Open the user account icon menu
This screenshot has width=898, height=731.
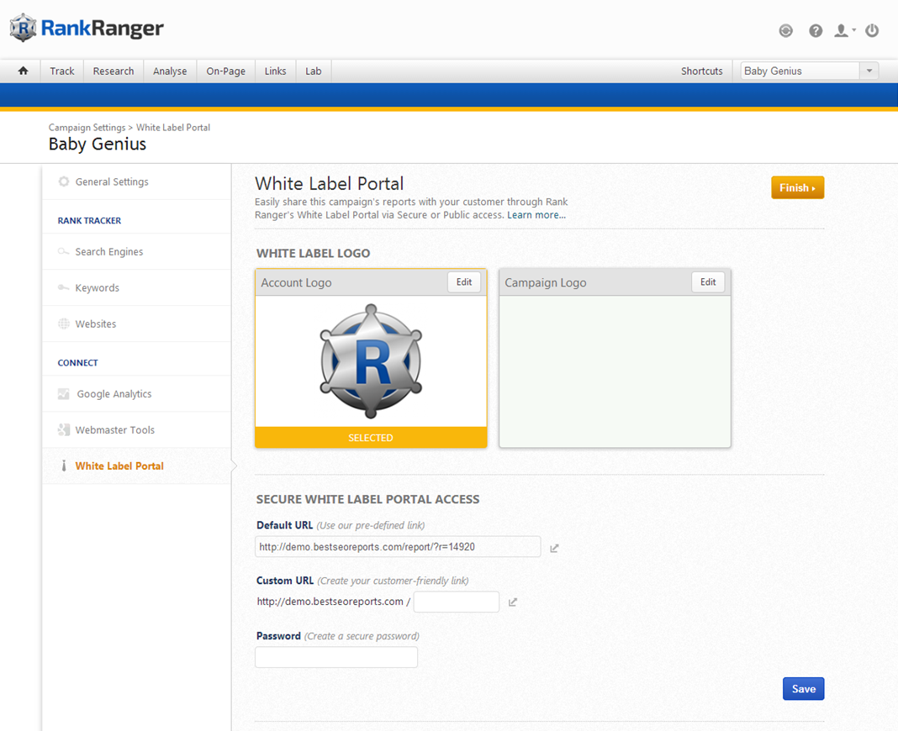pos(844,30)
